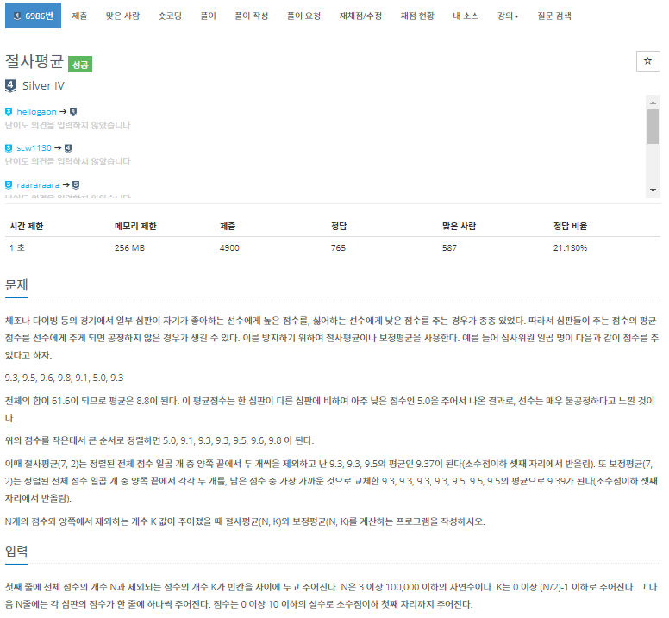Click the 1 초 time limit value

(x=17, y=247)
